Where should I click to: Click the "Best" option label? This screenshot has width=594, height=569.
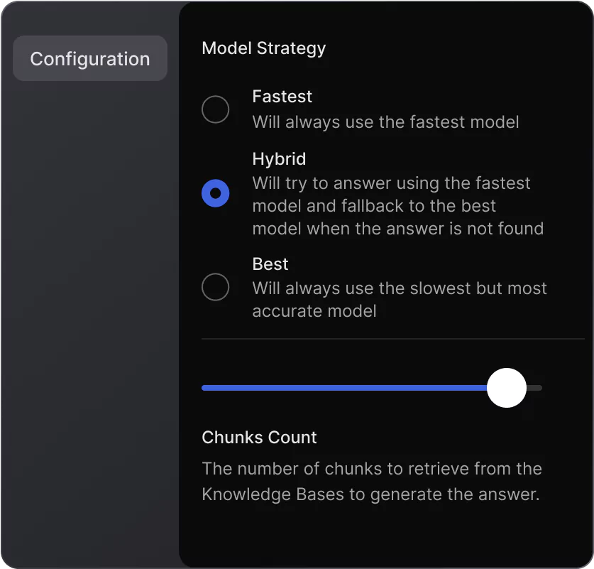pyautogui.click(x=270, y=264)
